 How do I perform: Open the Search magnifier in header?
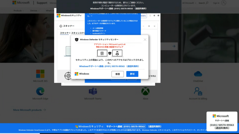pyautogui.click(x=203, y=3)
